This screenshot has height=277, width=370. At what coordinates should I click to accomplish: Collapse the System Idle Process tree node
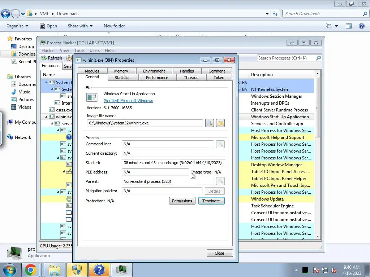pos(46,83)
